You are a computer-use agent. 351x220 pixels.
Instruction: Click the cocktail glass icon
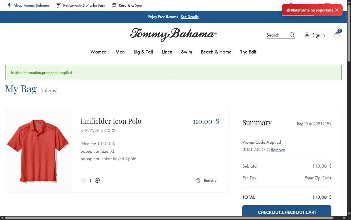[x=58, y=5]
